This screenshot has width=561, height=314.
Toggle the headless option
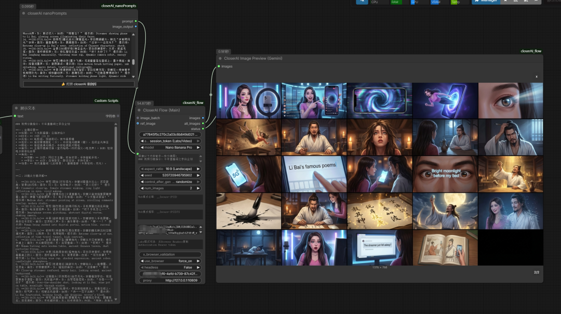point(170,267)
